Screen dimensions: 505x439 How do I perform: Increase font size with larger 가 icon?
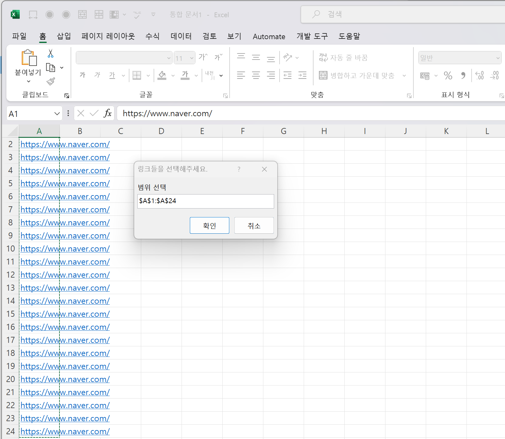[x=203, y=57]
